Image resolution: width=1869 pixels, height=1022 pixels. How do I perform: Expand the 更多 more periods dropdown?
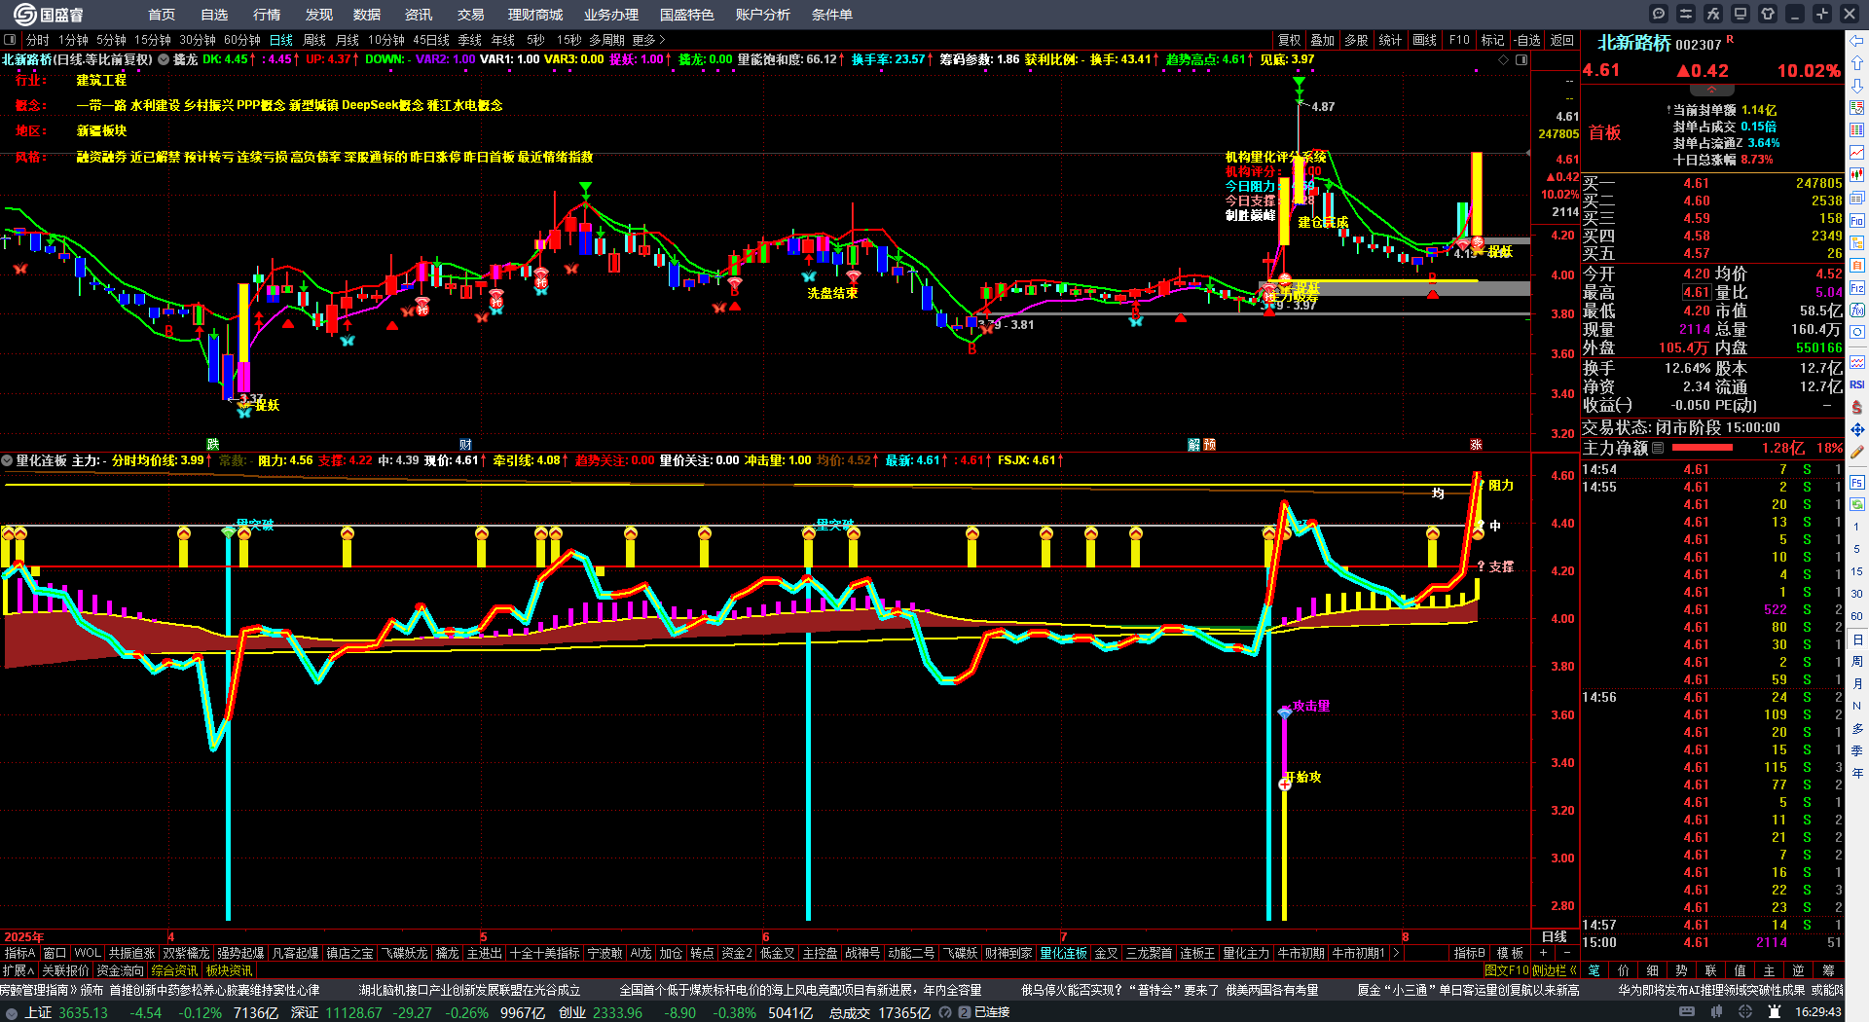click(x=649, y=40)
